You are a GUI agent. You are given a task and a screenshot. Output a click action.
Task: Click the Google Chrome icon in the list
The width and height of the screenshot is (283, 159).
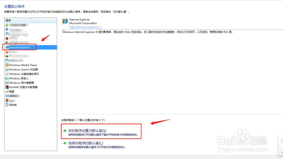click(x=7, y=43)
